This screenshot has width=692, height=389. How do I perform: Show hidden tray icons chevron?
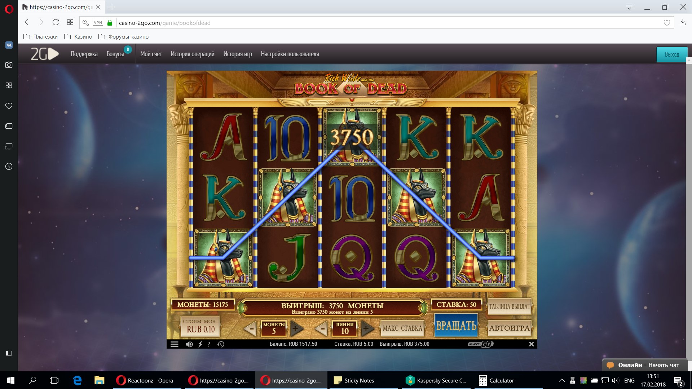coord(561,380)
